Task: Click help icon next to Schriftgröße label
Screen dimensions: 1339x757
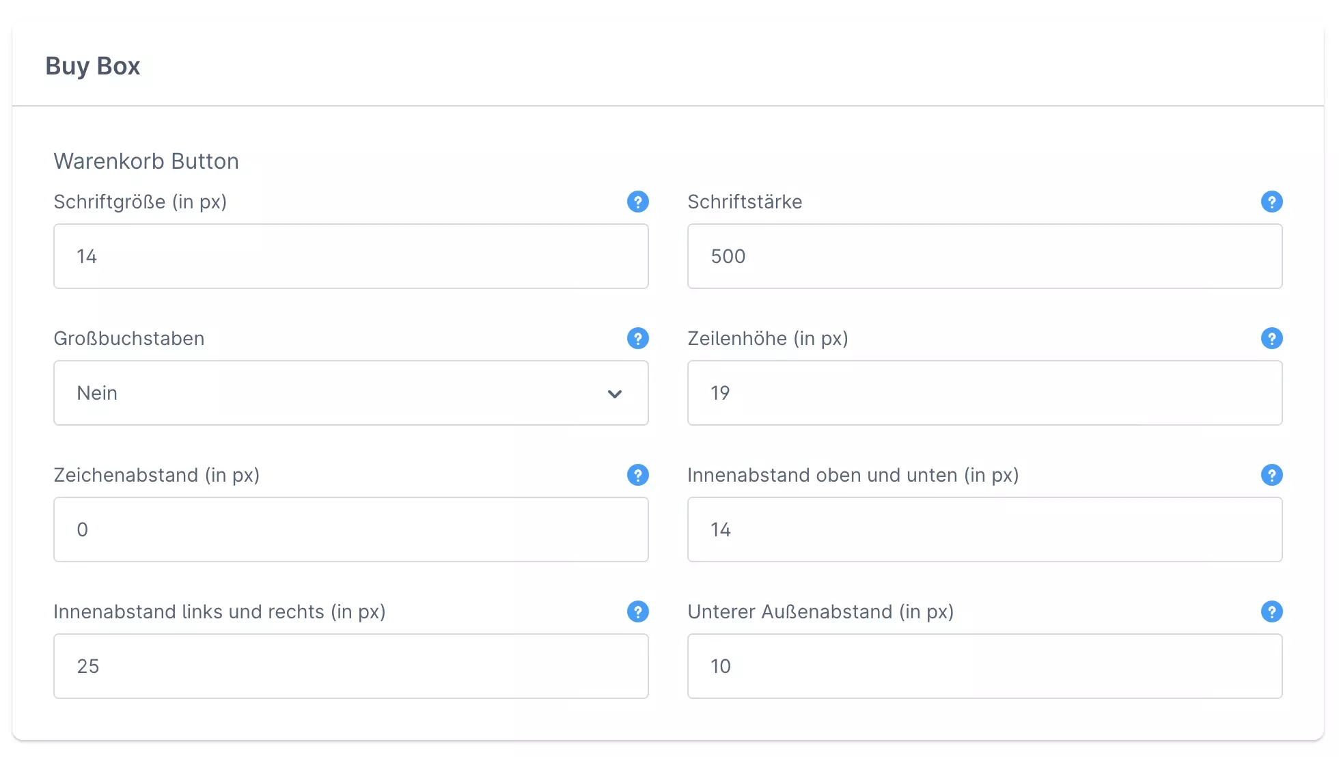Action: point(637,202)
